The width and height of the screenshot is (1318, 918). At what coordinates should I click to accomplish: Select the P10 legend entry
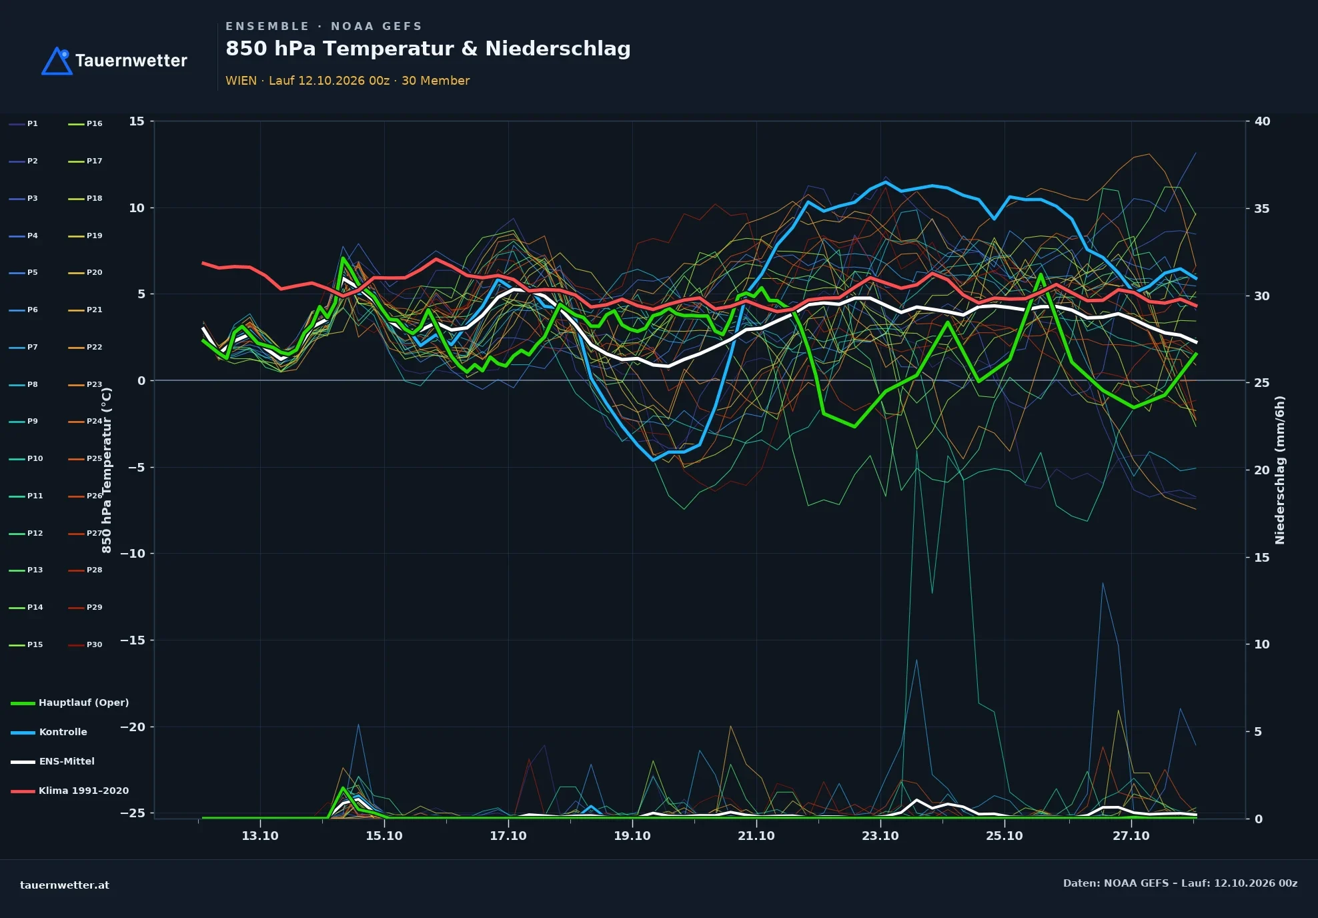click(26, 459)
